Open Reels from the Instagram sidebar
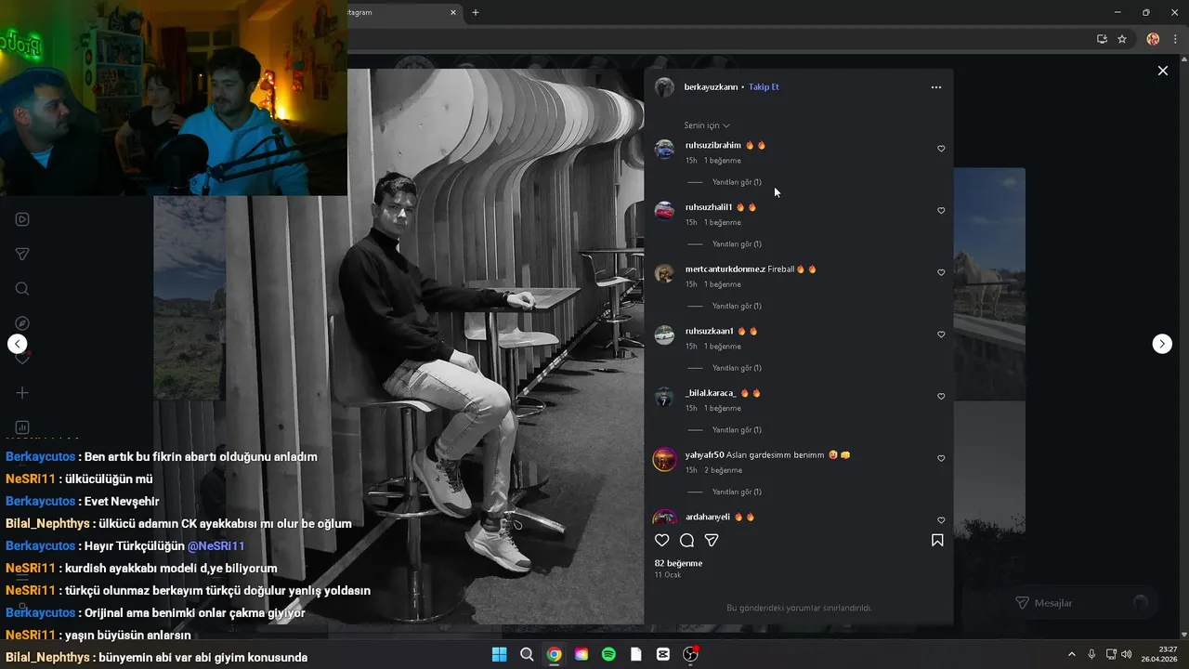1189x669 pixels. (22, 219)
